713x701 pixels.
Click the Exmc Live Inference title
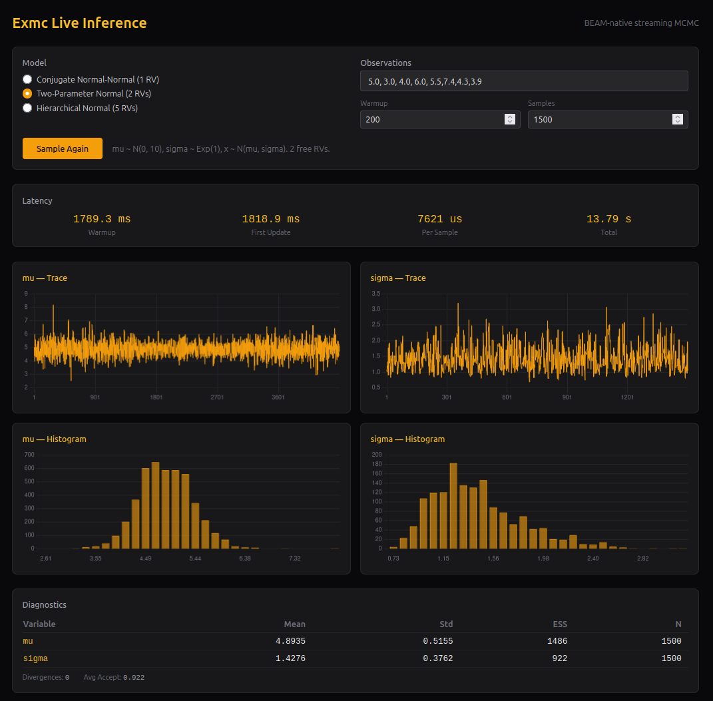click(x=79, y=23)
